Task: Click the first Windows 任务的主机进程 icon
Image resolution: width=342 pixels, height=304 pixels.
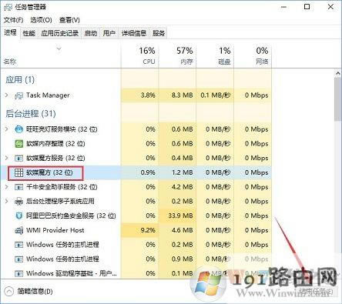Action: (x=18, y=245)
